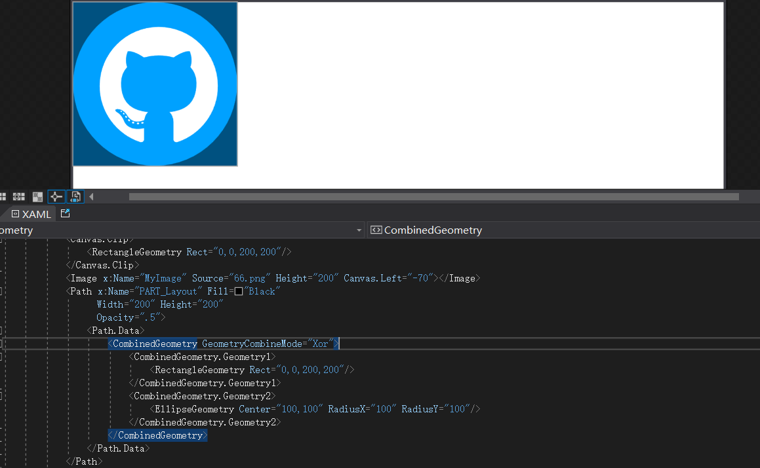760x468 pixels.
Task: Click the code-tag icon beside CombinedGeometry
Action: click(376, 230)
